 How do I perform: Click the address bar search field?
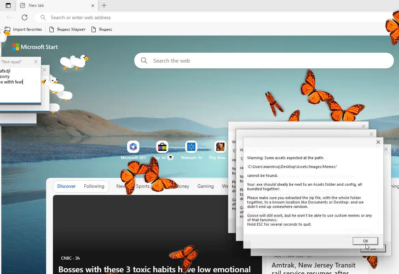pyautogui.click(x=216, y=17)
